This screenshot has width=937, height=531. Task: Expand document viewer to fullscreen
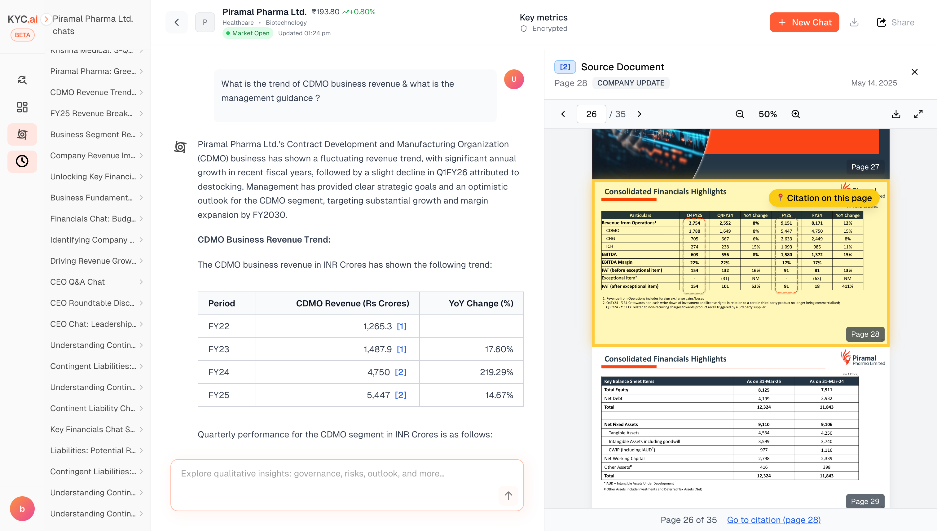pyautogui.click(x=918, y=114)
